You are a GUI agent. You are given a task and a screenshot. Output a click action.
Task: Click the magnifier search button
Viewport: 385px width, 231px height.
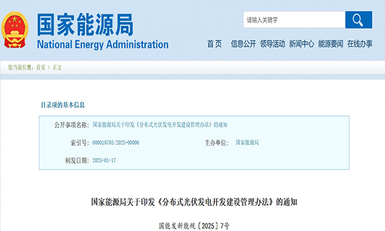point(359,20)
